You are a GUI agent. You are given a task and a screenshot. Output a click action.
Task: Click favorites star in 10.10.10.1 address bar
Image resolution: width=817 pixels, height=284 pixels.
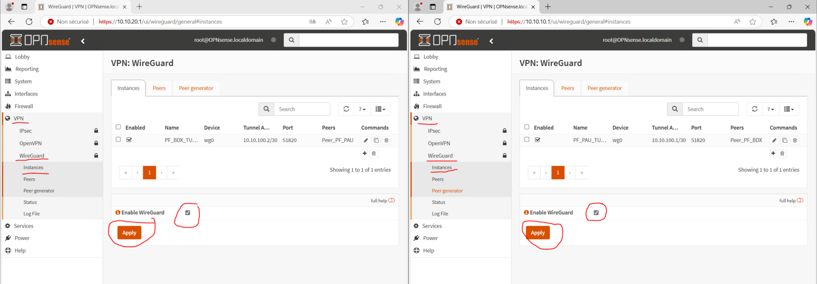pos(753,21)
